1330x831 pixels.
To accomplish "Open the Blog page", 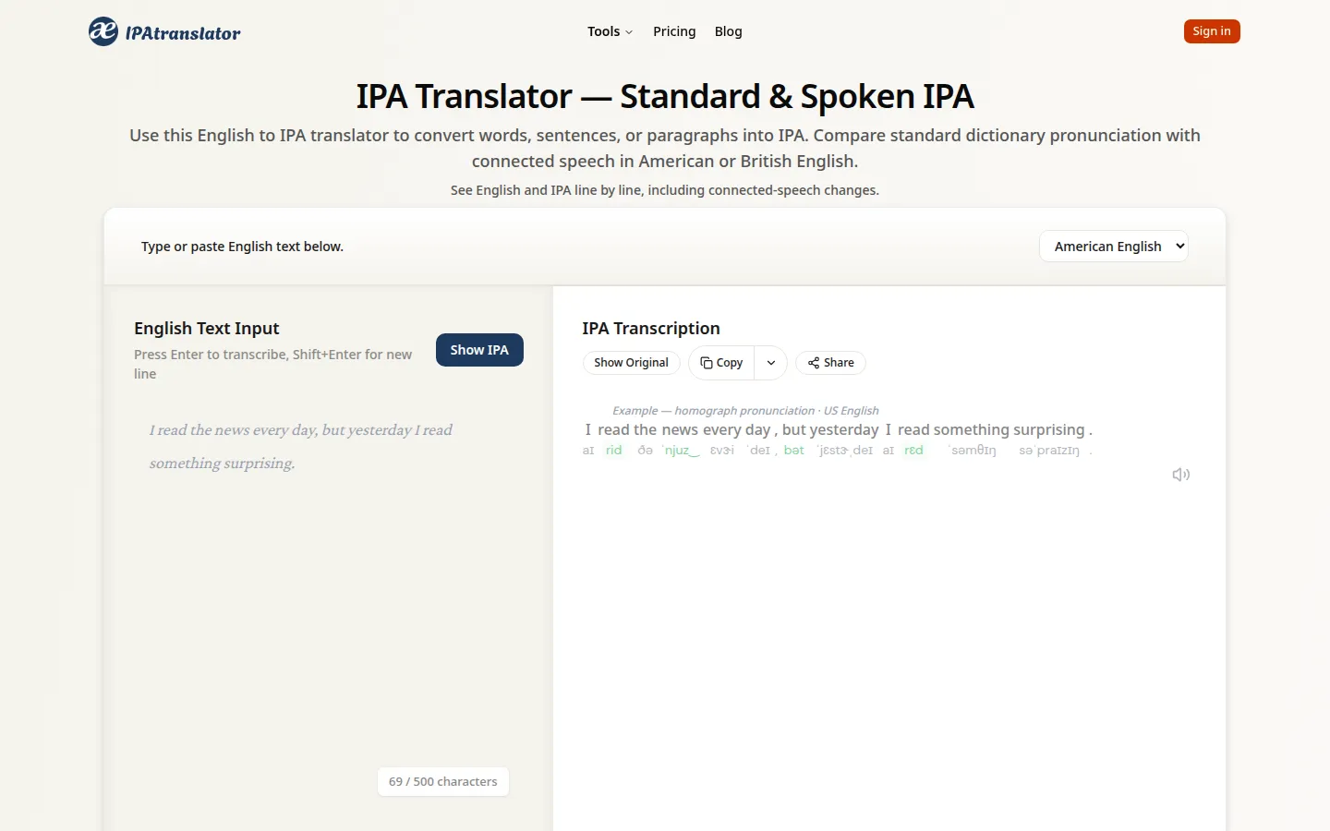I will (x=728, y=31).
